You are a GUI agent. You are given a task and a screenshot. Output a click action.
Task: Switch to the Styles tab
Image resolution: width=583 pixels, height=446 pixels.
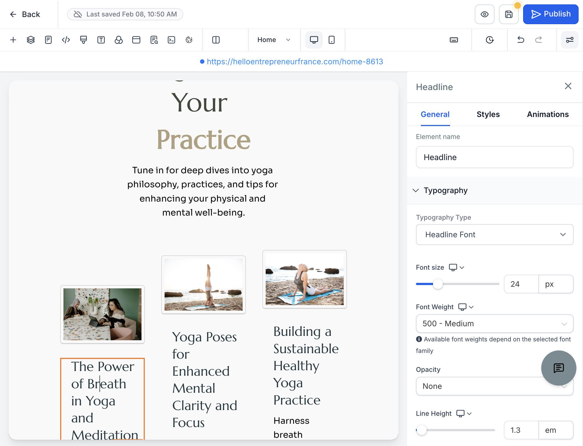pos(488,114)
